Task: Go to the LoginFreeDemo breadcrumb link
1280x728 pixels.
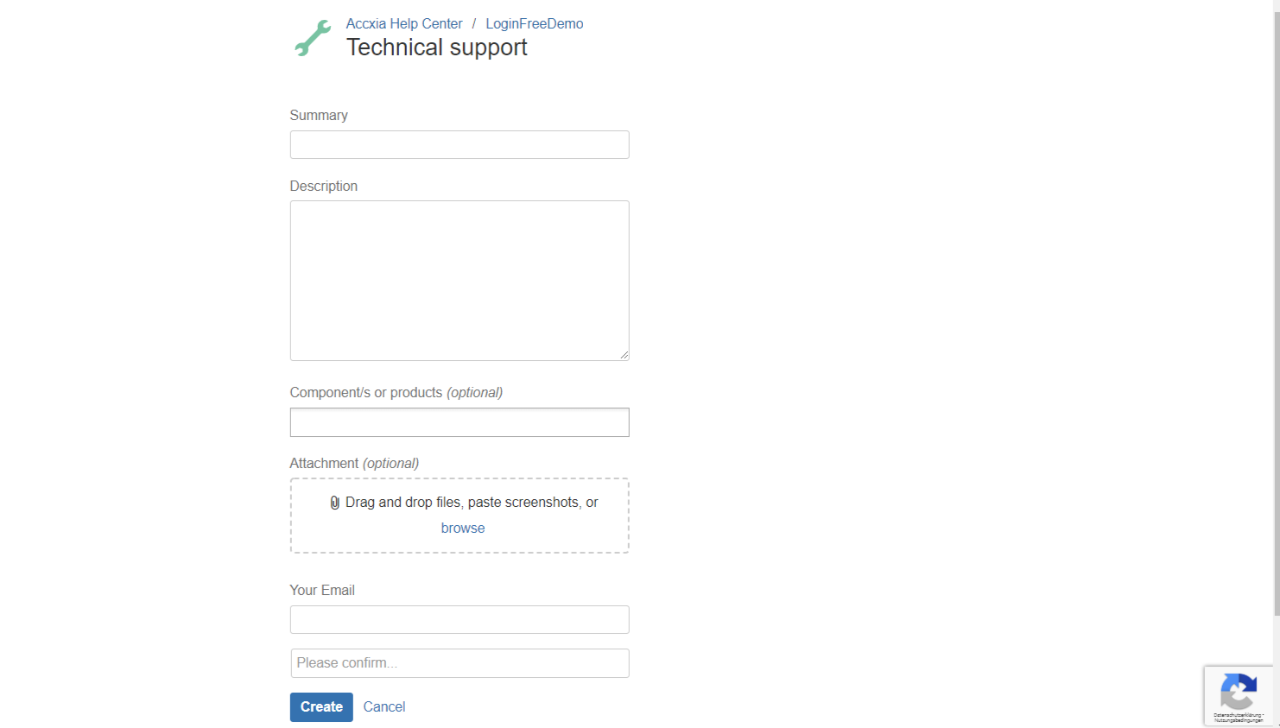Action: pyautogui.click(x=534, y=24)
